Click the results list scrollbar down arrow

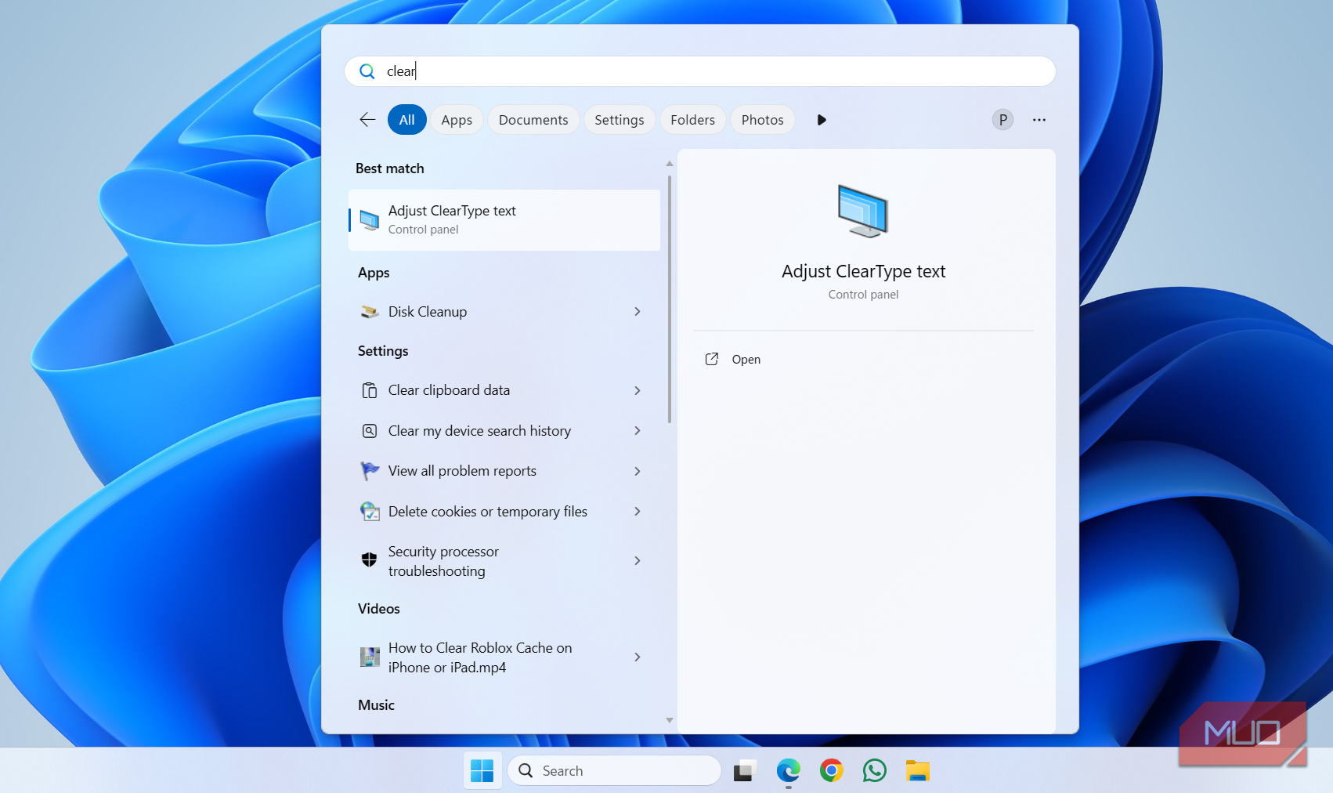[670, 720]
